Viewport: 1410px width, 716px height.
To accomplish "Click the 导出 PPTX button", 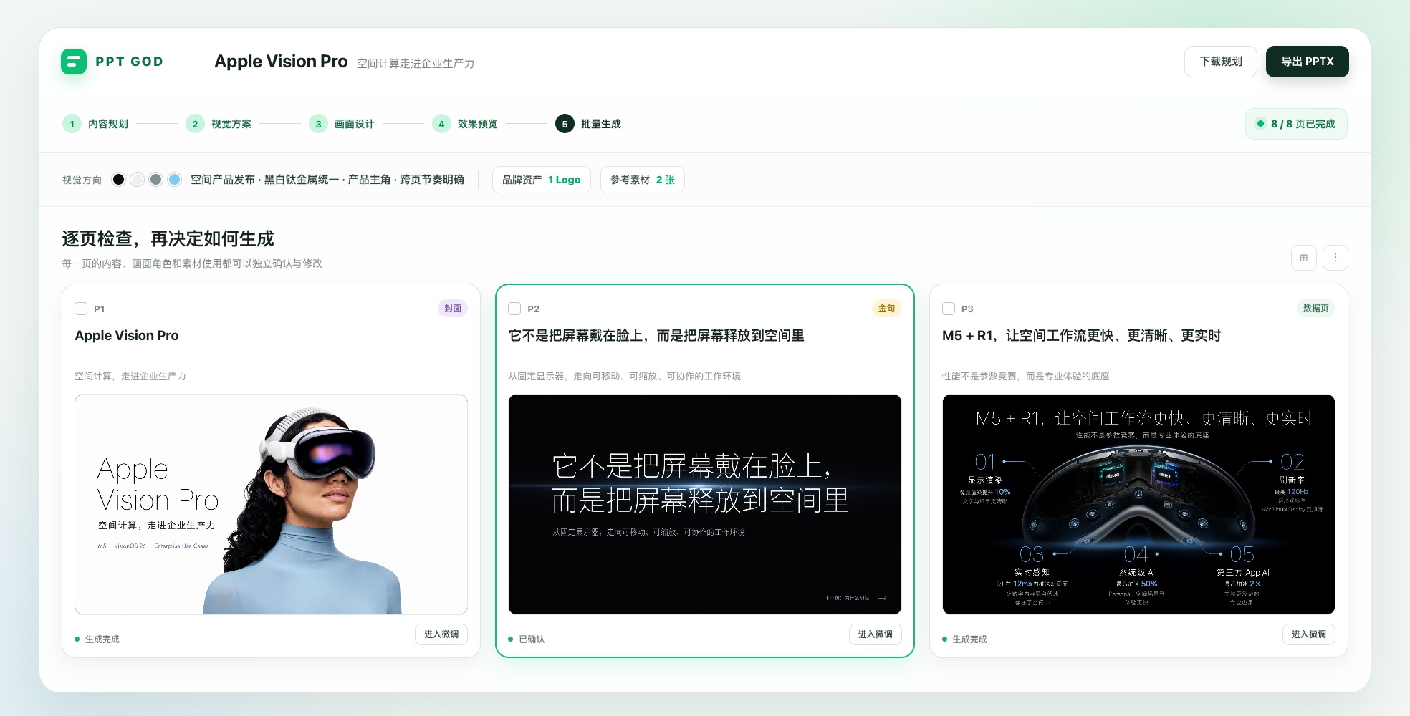I will [1308, 62].
